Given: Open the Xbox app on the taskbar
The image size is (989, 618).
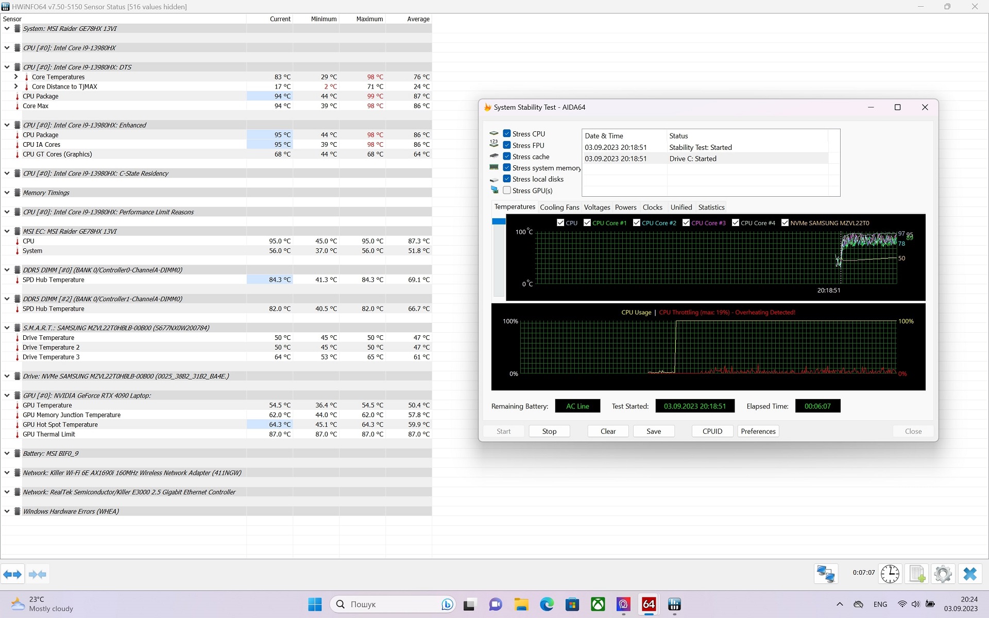Looking at the screenshot, I should tap(598, 604).
